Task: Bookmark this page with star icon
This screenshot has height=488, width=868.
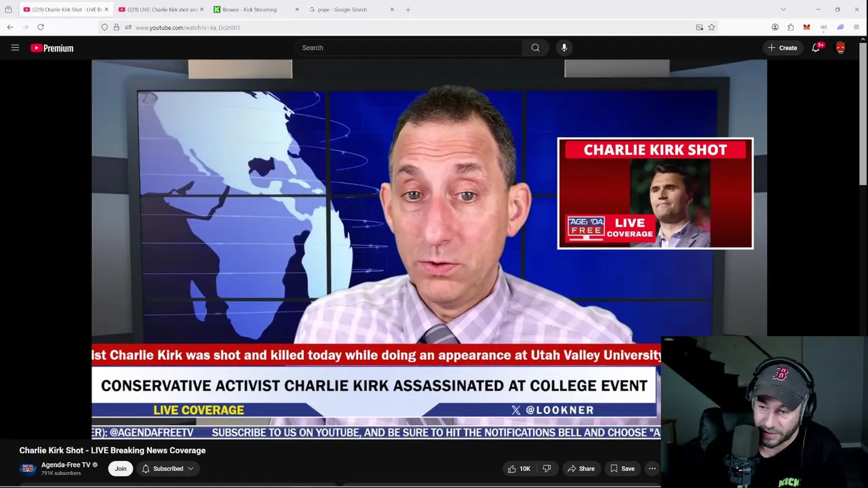Action: tap(711, 27)
